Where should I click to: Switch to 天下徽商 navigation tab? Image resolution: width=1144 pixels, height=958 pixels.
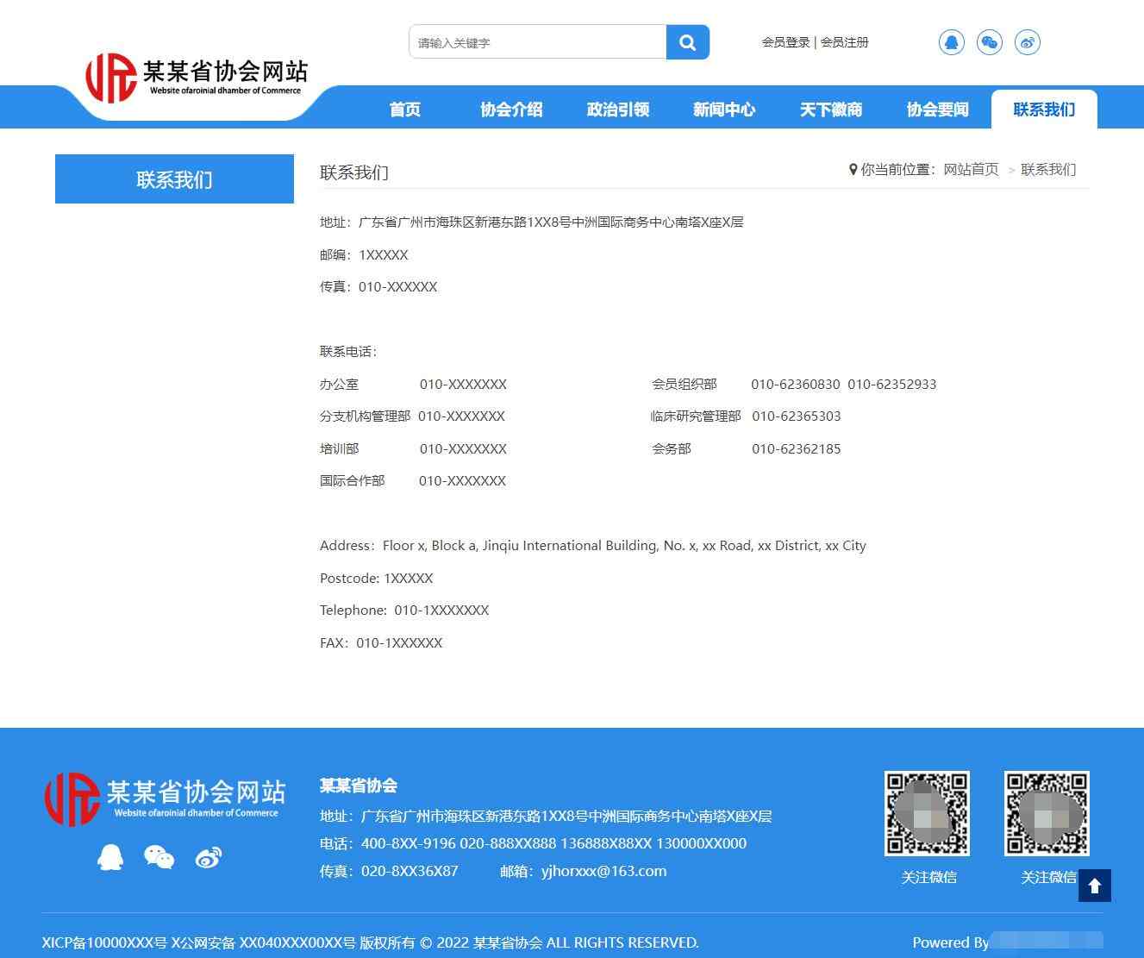tap(830, 110)
